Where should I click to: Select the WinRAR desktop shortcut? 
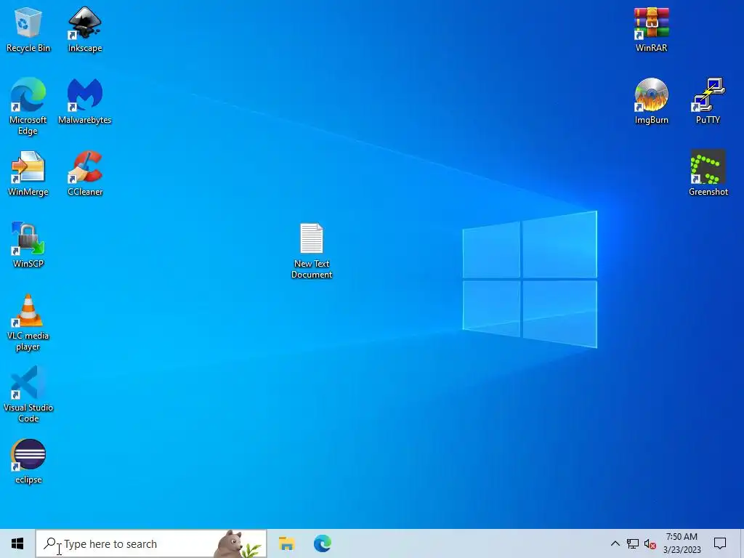[652, 30]
